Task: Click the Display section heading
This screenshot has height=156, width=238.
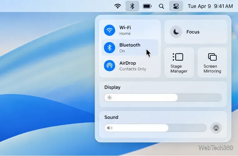Action: click(112, 87)
